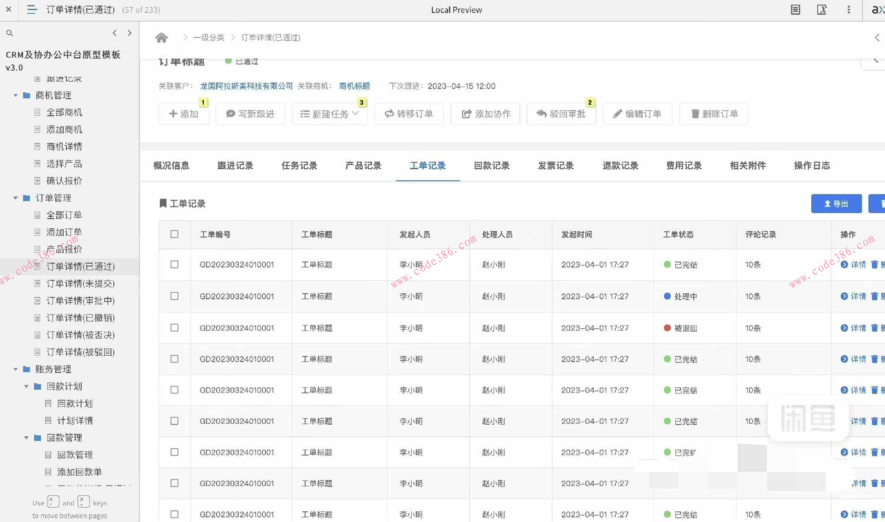Click the search icon in the page list sidebar

(9, 33)
